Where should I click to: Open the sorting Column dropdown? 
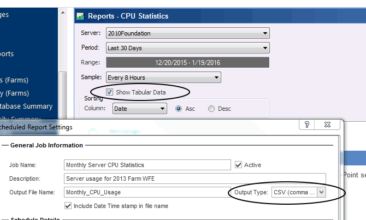point(162,109)
